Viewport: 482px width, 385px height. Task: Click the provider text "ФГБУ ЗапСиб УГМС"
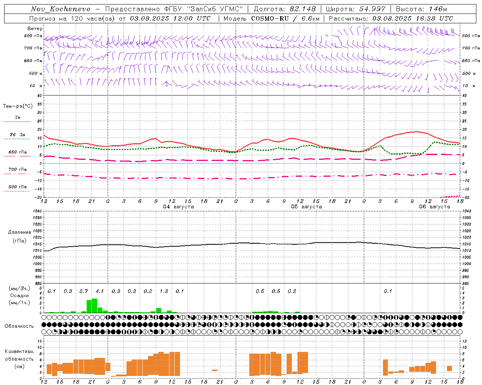(x=204, y=9)
